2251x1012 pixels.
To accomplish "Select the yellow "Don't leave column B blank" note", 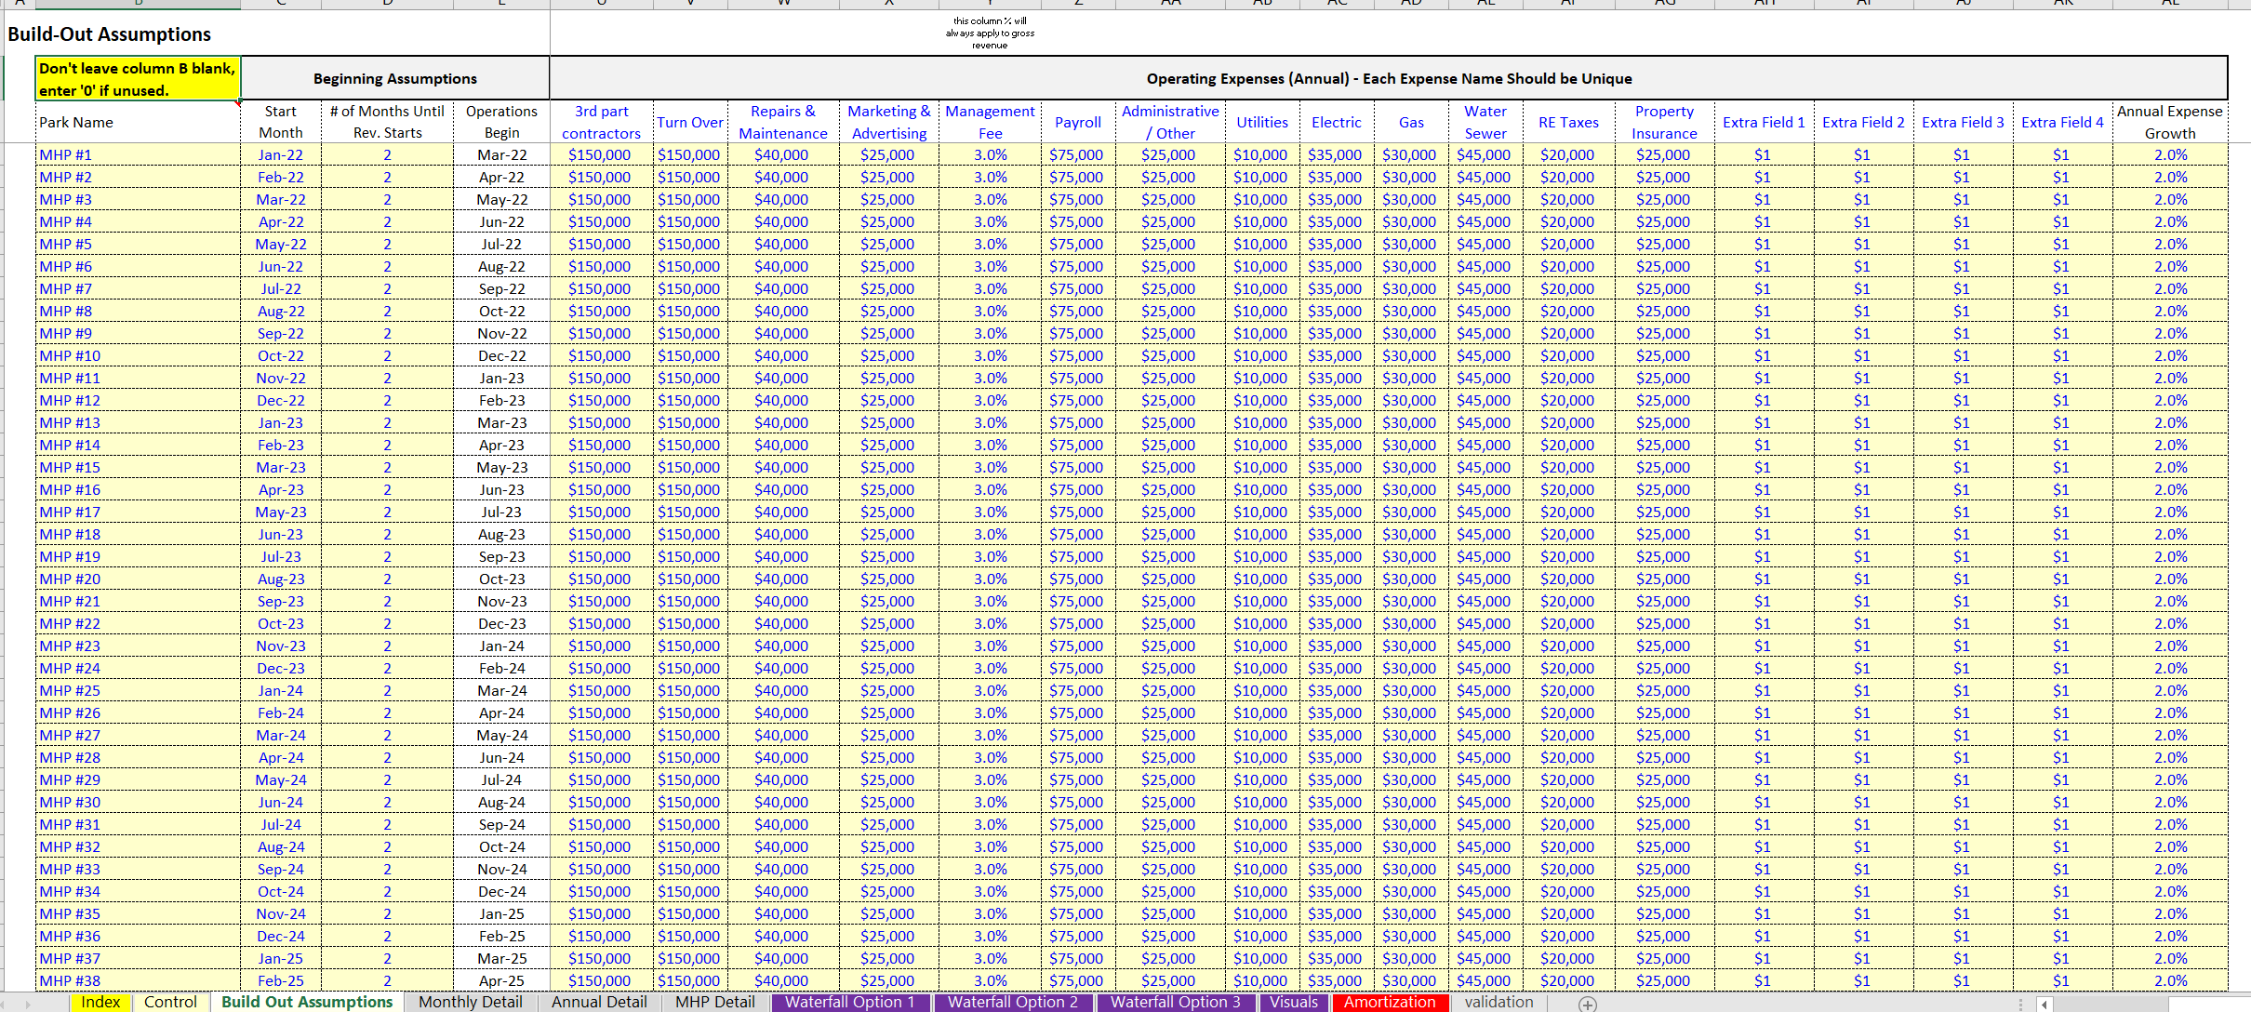I will 138,79.
